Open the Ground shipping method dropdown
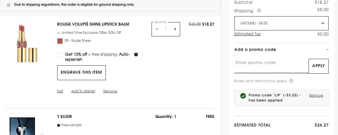Image resolution: width=338 pixels, height=135 pixels. click(281, 23)
